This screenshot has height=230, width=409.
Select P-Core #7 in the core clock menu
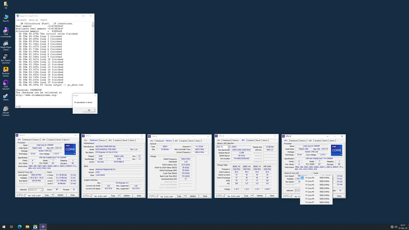click(316, 202)
